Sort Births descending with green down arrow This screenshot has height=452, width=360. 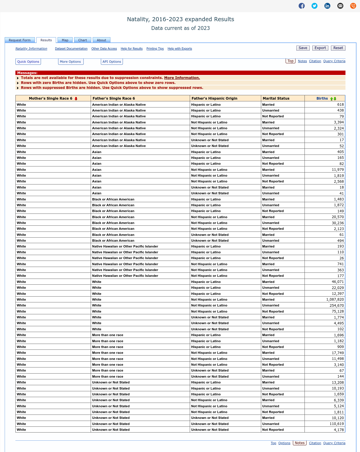point(335,99)
